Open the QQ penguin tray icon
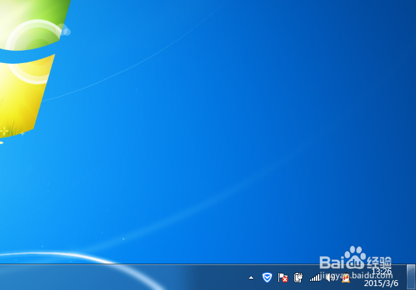The width and height of the screenshot is (416, 290). pyautogui.click(x=346, y=278)
